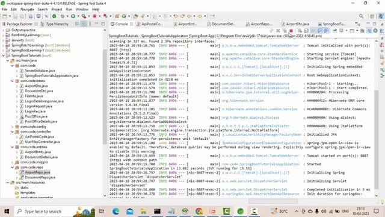Switch to the AirportDto.java editor tab
The width and height of the screenshot is (385, 217).
click(x=295, y=24)
